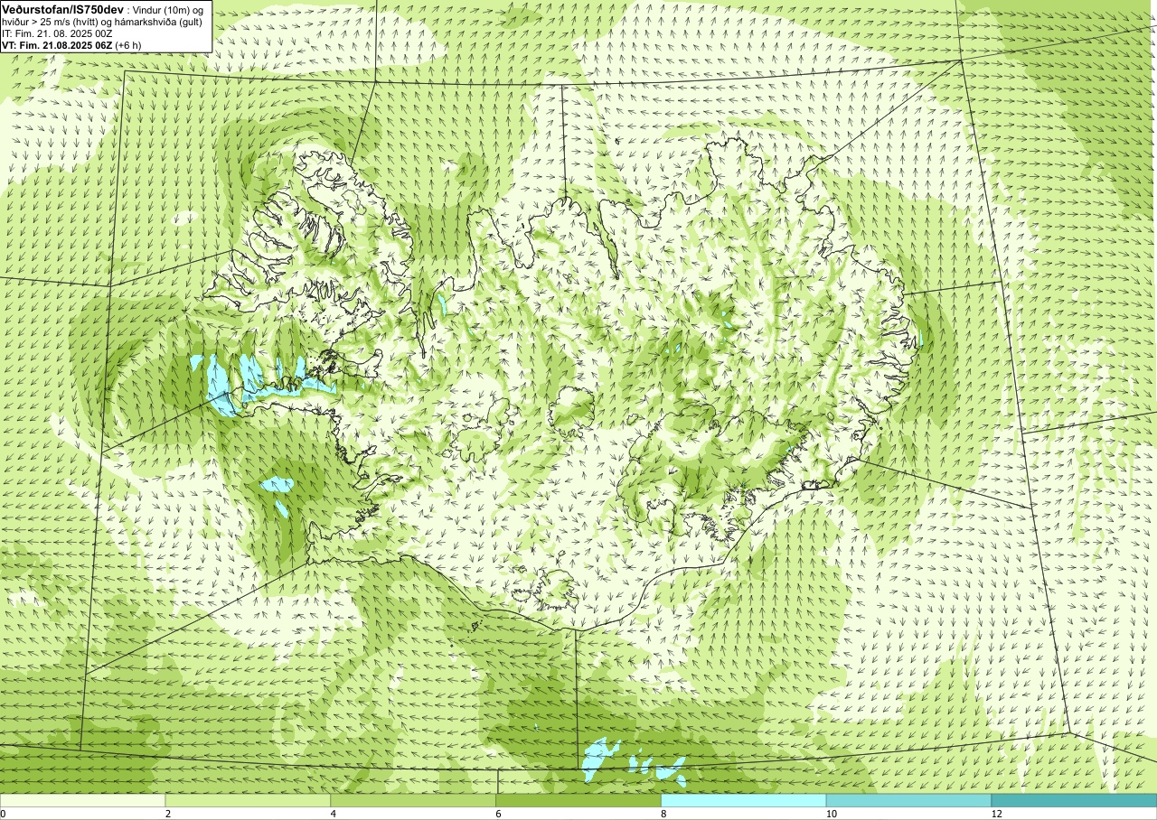Viewport: 1157px width, 820px height.
Task: Click the pale cream 0–2 legend swatch
Action: 83,800
